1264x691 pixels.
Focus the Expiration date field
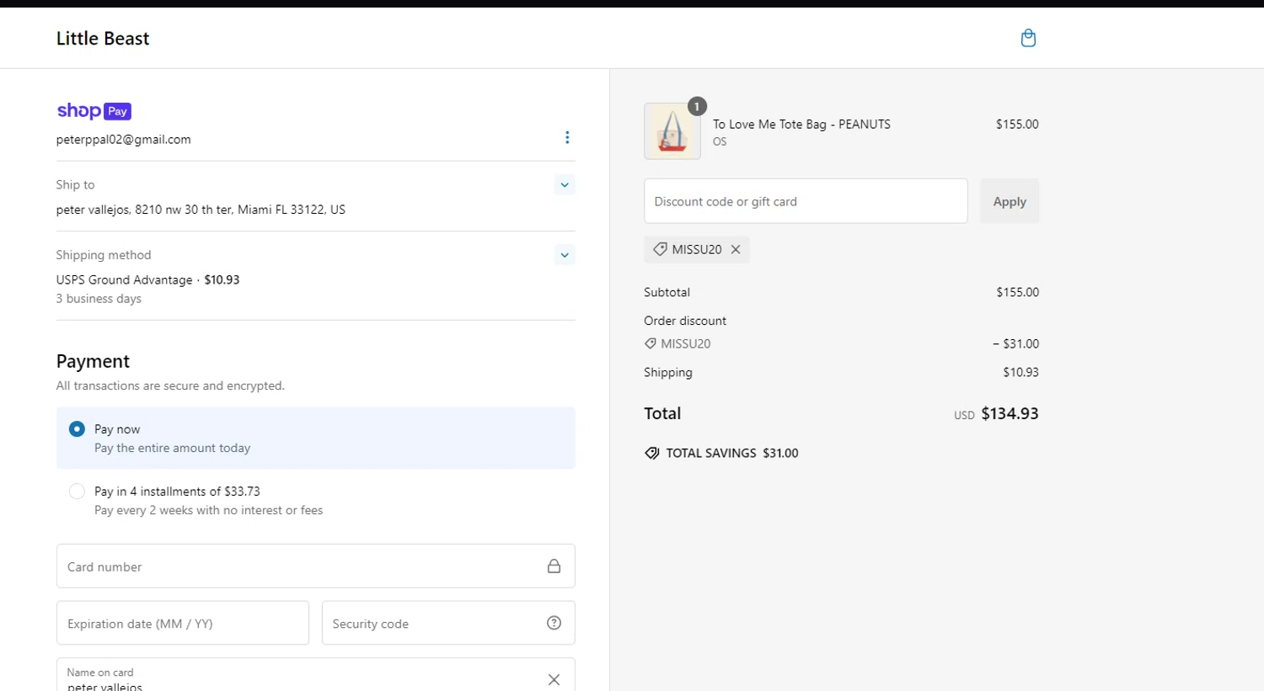point(183,623)
